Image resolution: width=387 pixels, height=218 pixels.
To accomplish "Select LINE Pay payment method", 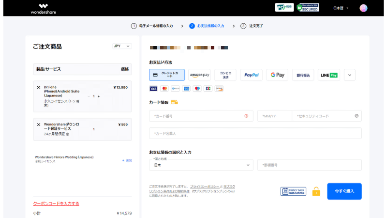I will tap(329, 75).
